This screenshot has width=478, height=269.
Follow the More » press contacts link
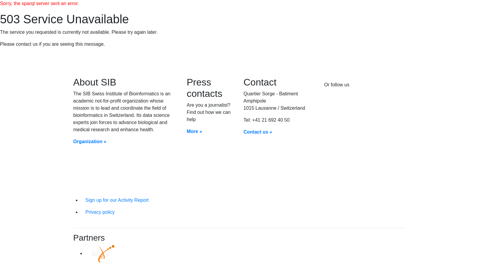click(x=194, y=132)
